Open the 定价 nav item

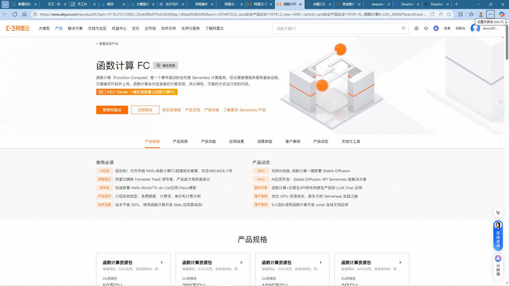tap(136, 29)
